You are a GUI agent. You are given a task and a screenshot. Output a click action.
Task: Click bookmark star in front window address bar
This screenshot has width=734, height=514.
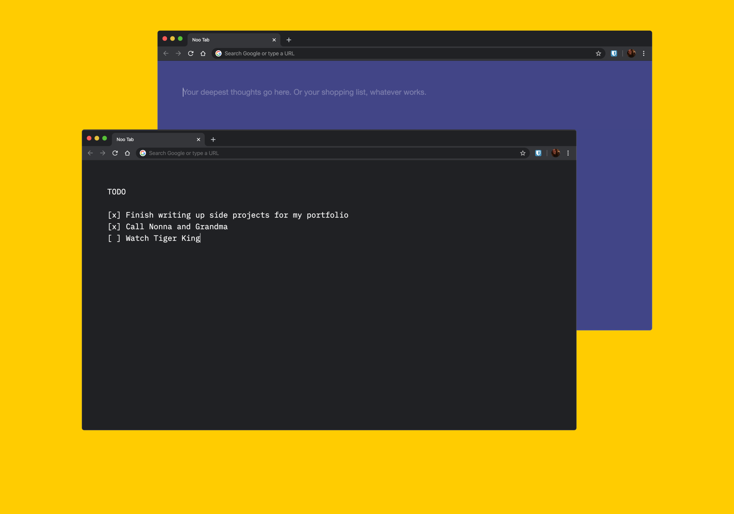[523, 153]
